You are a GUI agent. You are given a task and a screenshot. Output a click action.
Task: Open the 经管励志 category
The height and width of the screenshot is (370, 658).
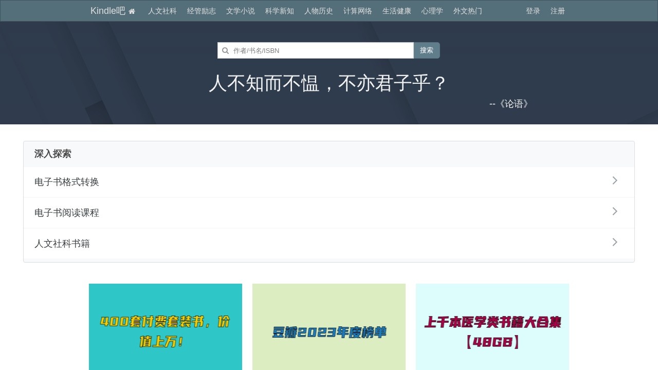[x=201, y=11]
